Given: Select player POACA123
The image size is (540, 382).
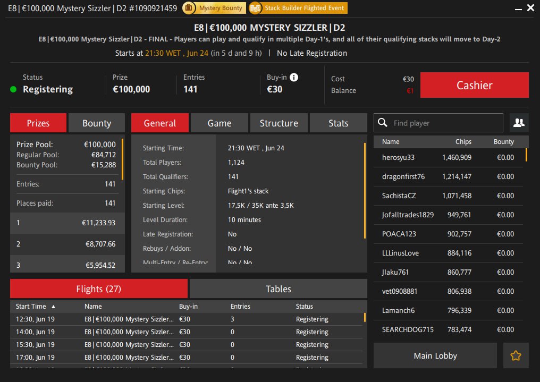Looking at the screenshot, I should tap(449, 234).
